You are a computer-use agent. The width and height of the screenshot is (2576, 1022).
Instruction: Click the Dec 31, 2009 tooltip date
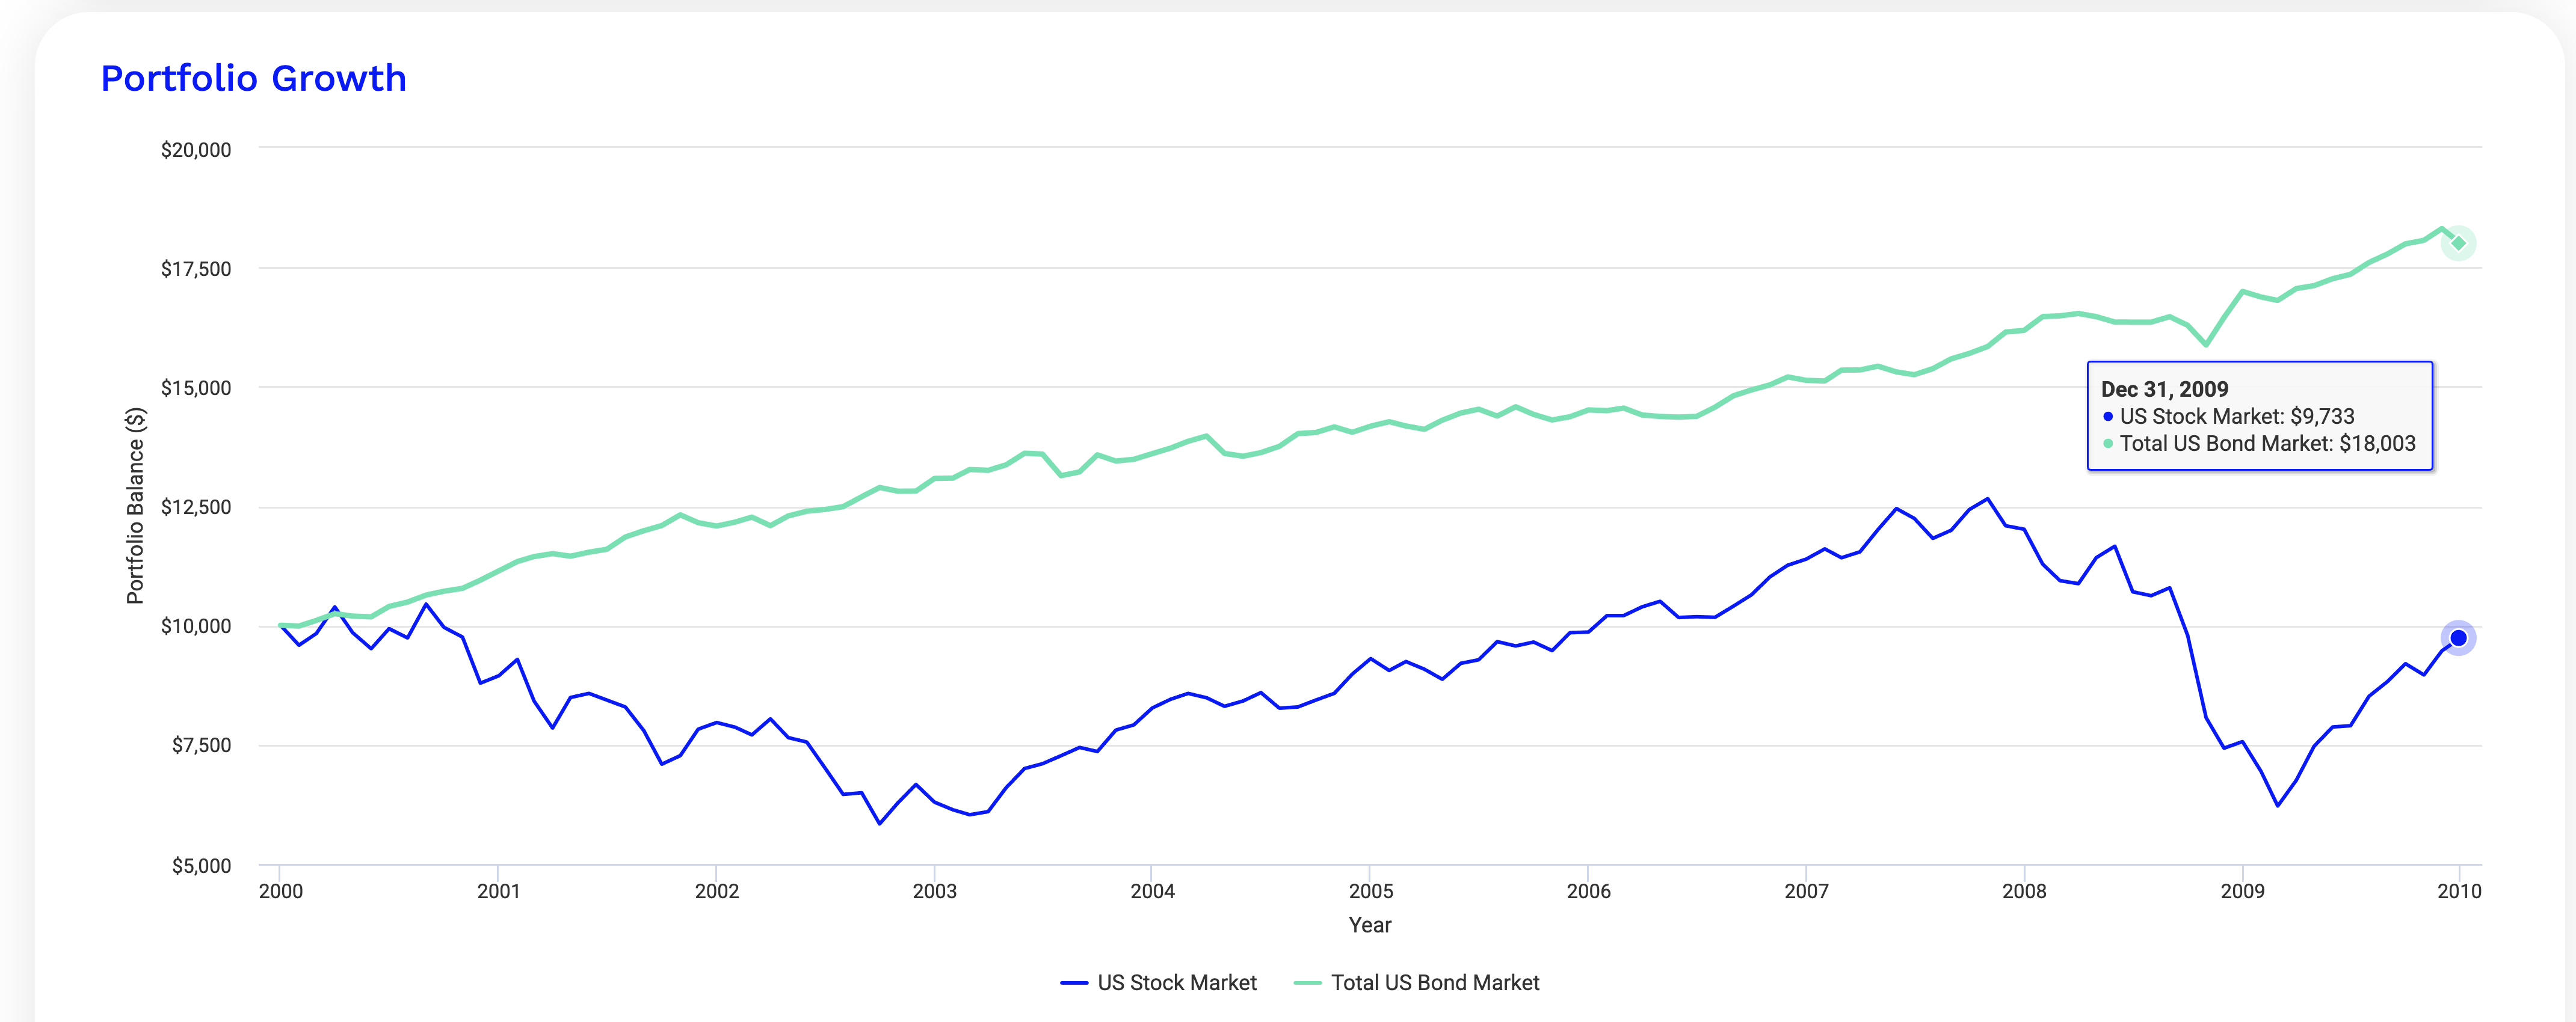[2164, 390]
